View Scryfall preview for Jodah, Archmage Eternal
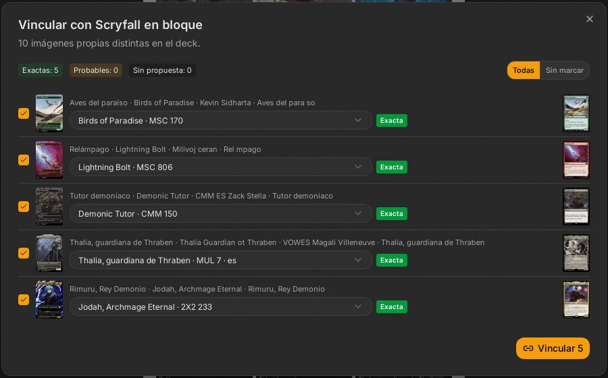The image size is (608, 378). pyautogui.click(x=576, y=300)
